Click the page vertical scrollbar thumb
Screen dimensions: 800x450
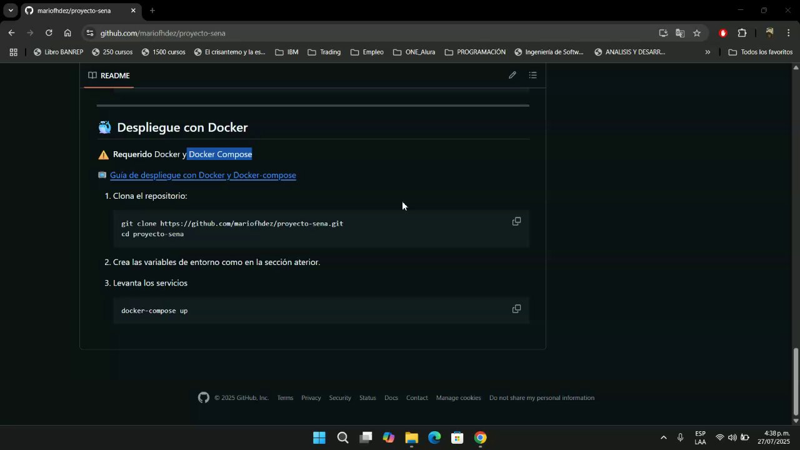point(796,381)
